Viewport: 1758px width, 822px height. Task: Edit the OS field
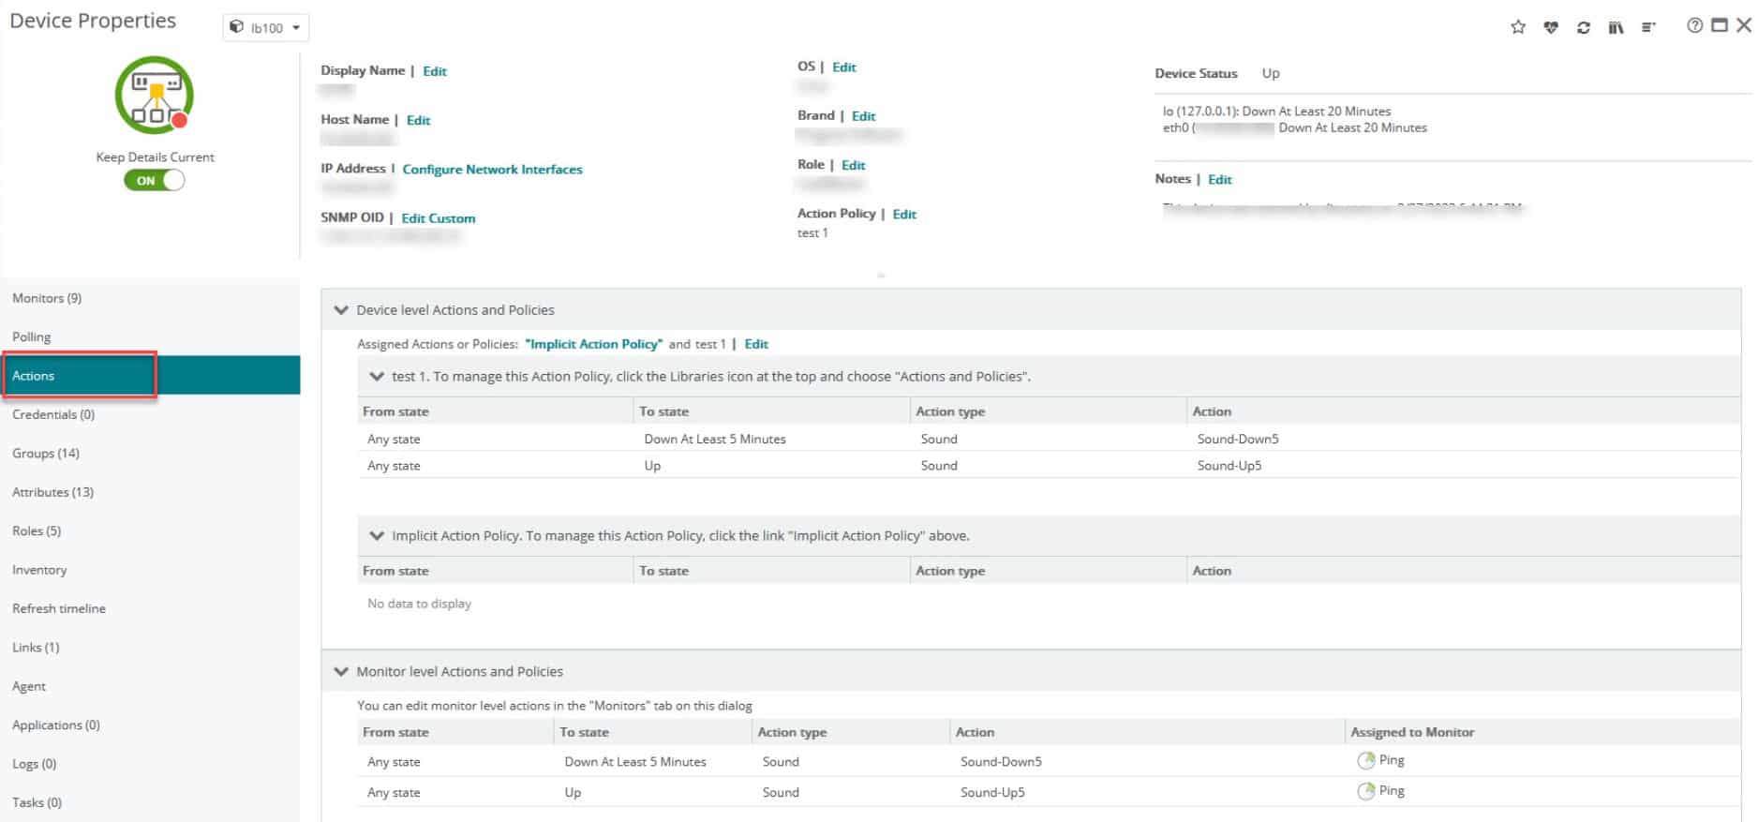844,67
